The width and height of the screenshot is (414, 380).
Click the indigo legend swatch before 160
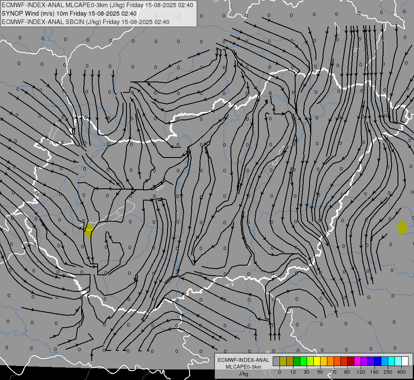(x=371, y=361)
